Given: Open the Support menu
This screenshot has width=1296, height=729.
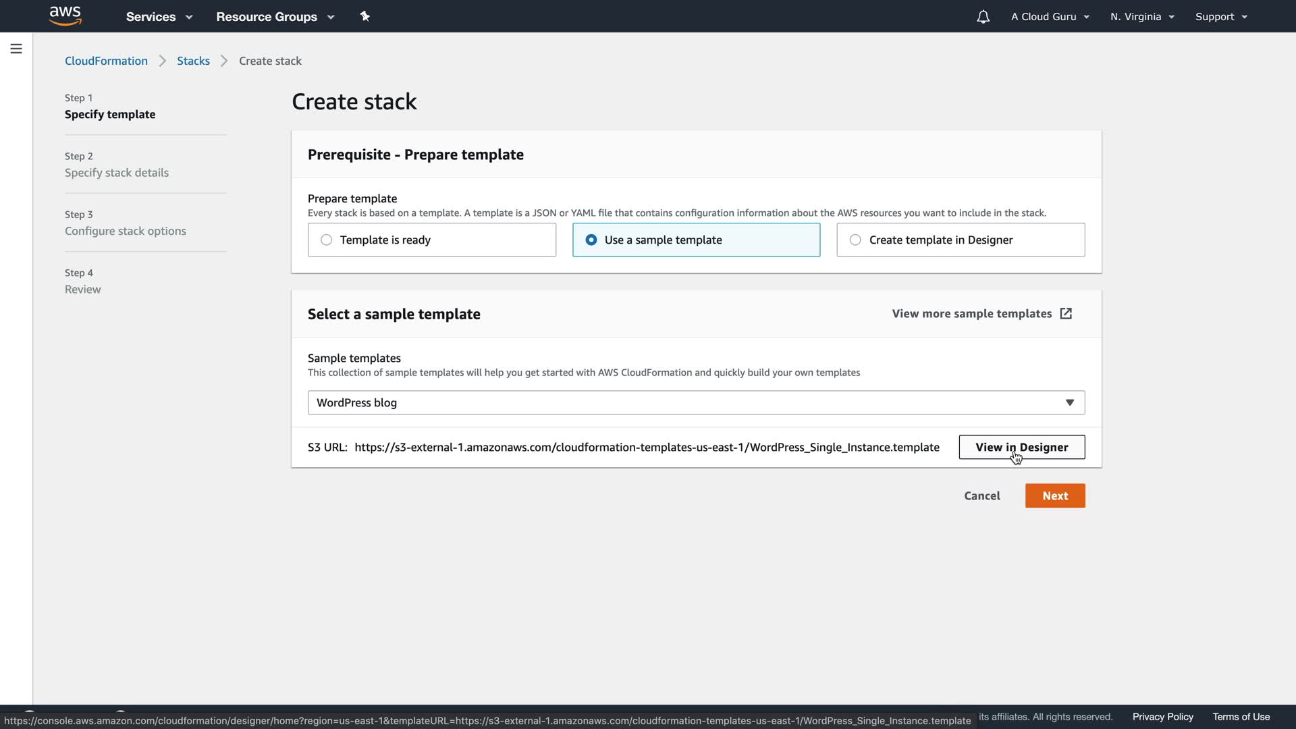Looking at the screenshot, I should (x=1220, y=17).
